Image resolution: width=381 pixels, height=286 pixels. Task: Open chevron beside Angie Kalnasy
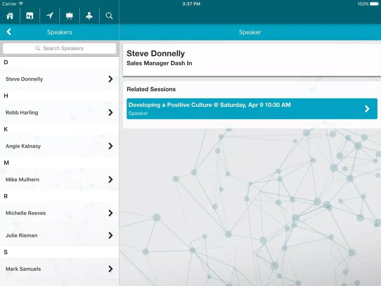point(111,146)
